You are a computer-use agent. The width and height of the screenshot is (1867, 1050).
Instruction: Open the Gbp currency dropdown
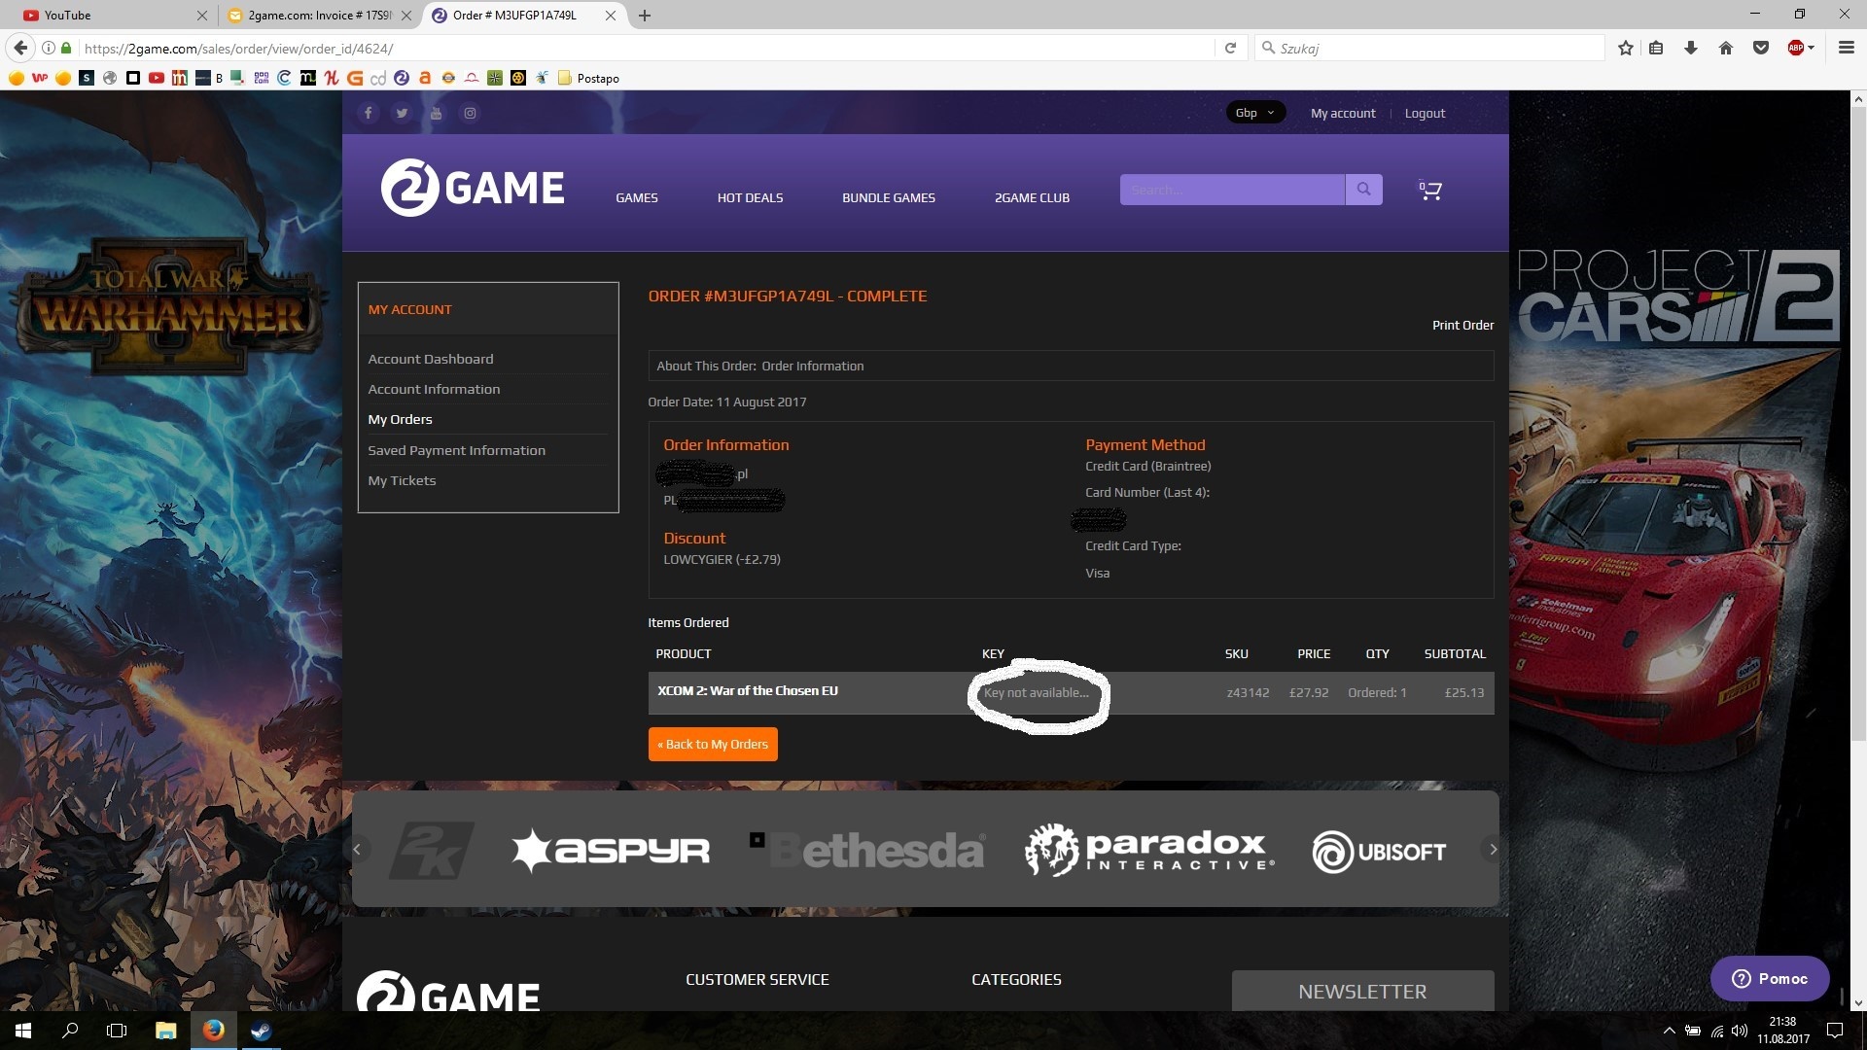tap(1255, 113)
